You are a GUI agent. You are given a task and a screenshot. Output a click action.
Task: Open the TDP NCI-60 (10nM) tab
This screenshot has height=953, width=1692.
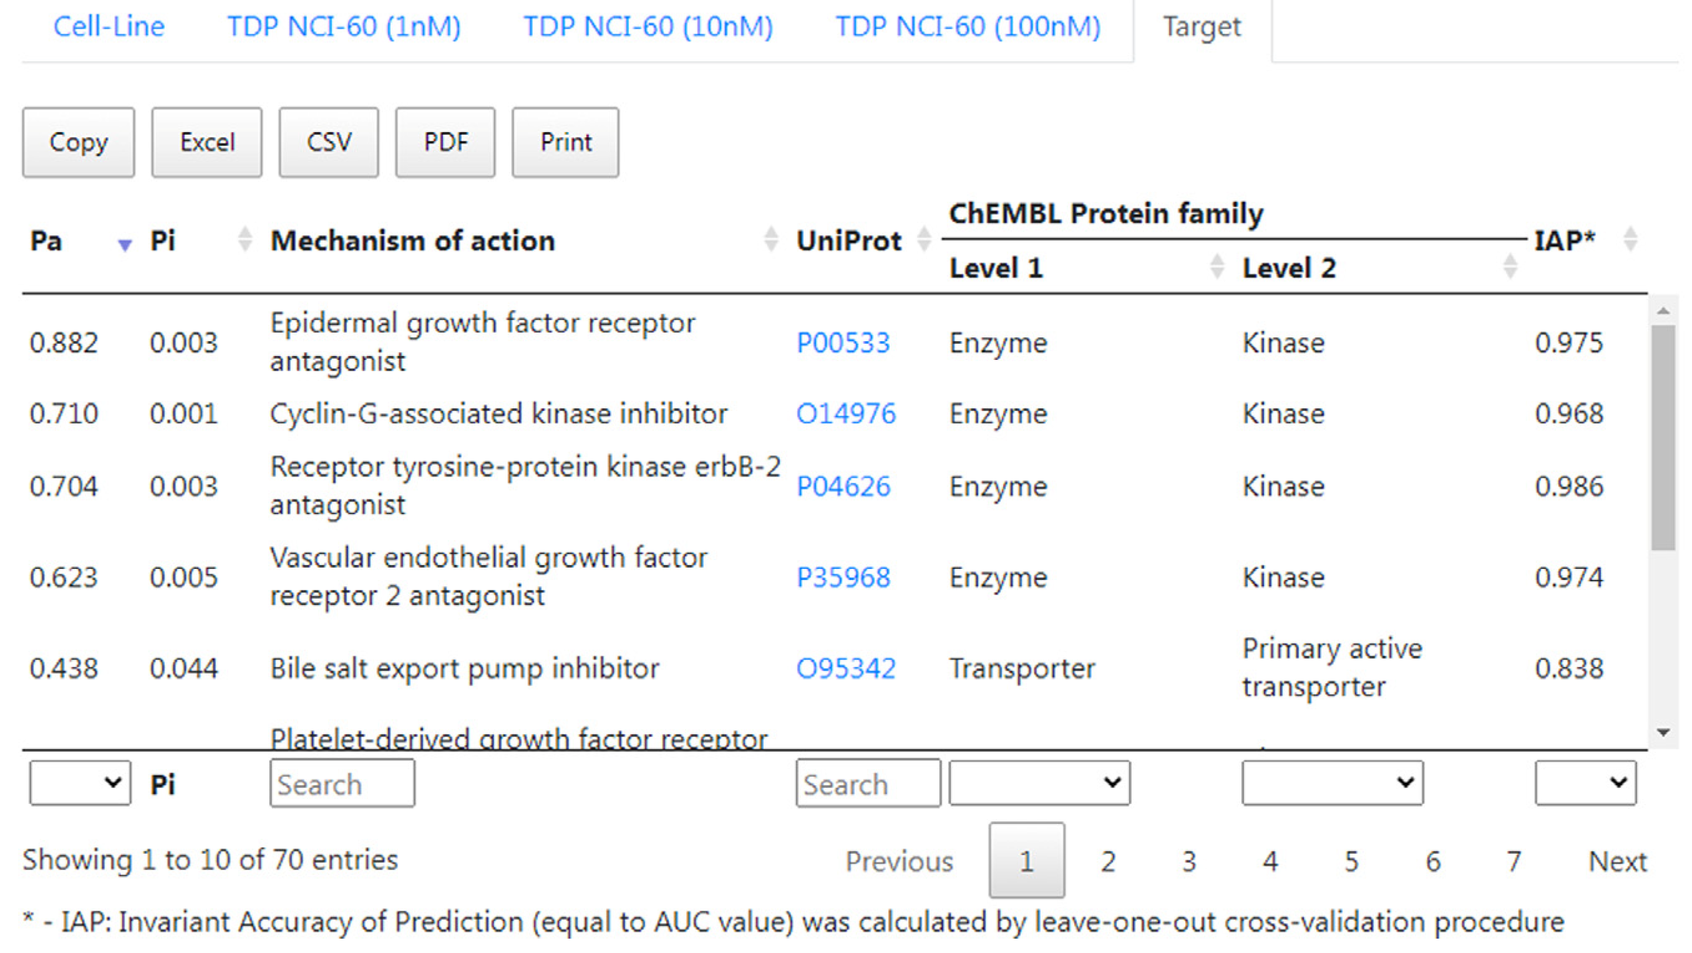point(648,27)
